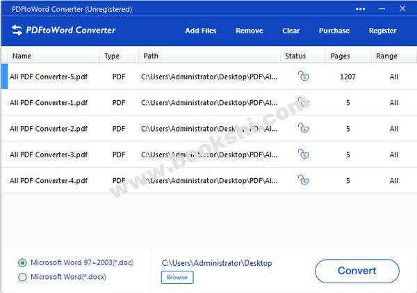417x293 pixels.
Task: Click pages value 5 for All PDF Converter-4.pdf
Action: [x=348, y=180]
